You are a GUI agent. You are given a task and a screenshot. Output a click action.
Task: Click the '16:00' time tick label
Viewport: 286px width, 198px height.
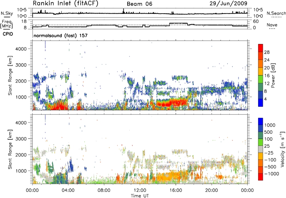pyautogui.click(x=176, y=190)
